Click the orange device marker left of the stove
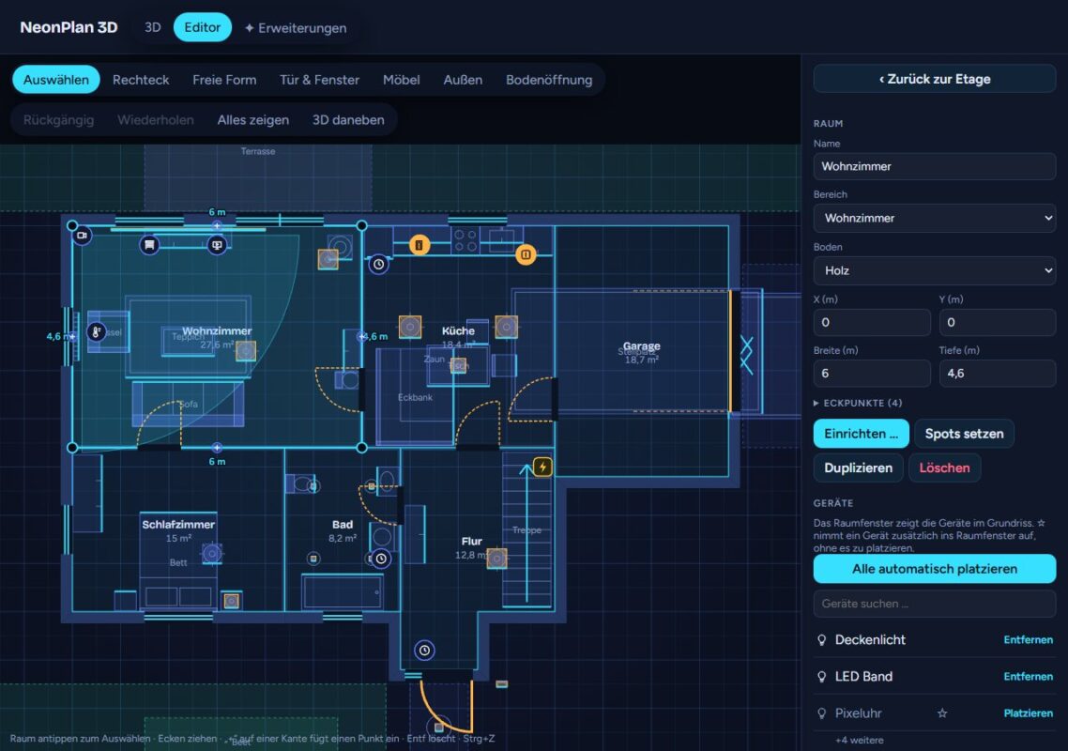 (419, 245)
